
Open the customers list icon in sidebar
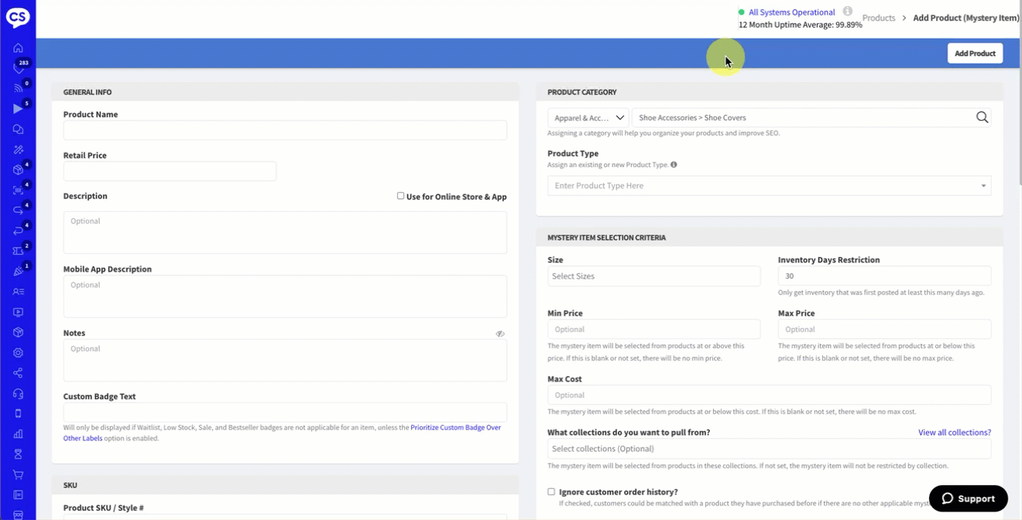(18, 292)
